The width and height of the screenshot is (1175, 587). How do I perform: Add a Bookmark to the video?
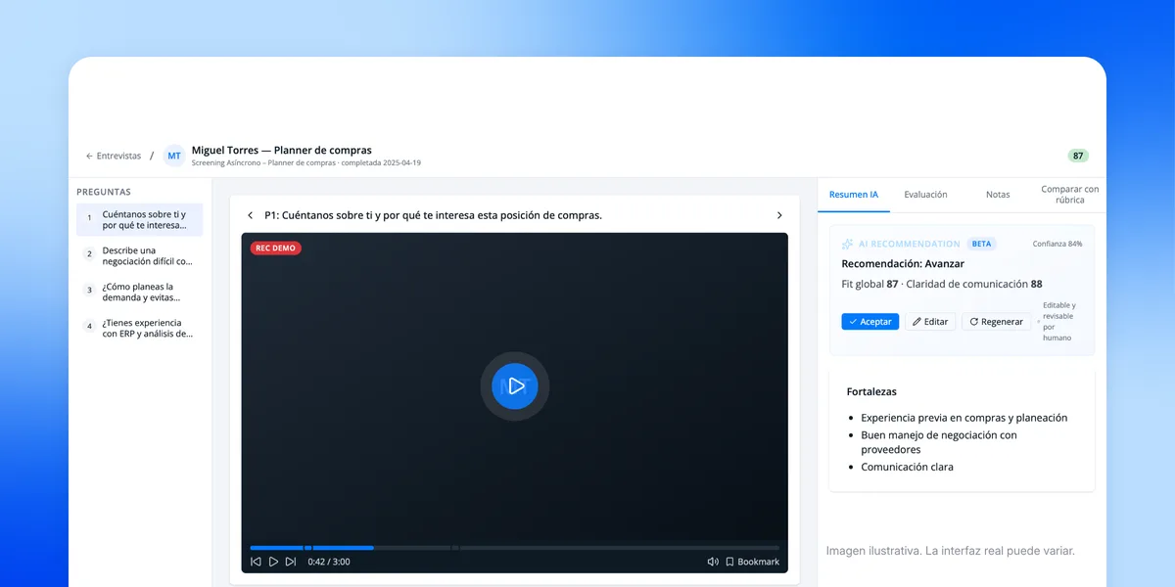click(752, 562)
